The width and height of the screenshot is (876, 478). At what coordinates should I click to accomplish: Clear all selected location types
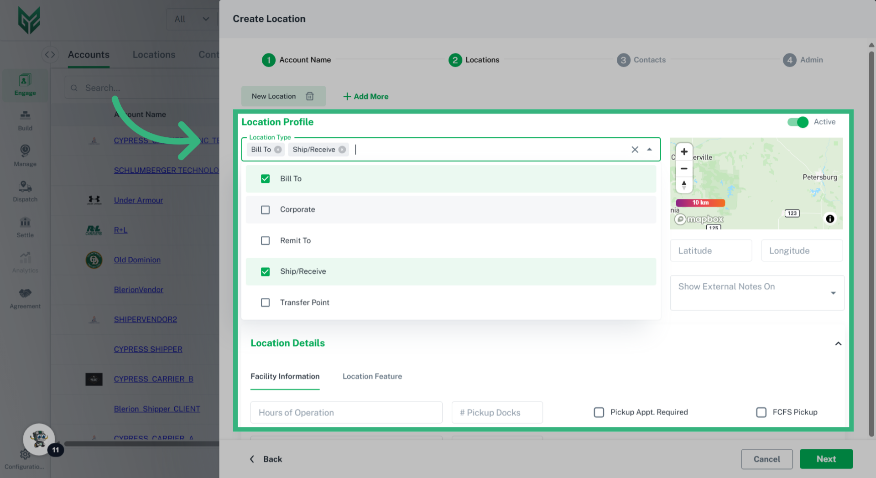click(x=634, y=150)
